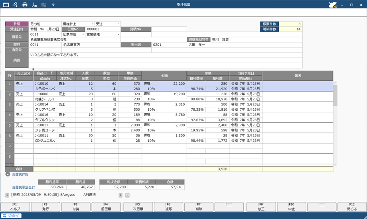Open the print preview magnifier icon

click(15, 5)
